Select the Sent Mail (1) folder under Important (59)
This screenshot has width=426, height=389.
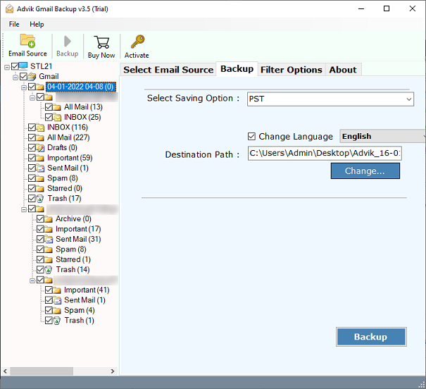pyautogui.click(x=68, y=168)
